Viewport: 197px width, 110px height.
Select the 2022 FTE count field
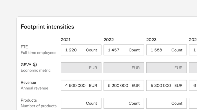(124, 50)
